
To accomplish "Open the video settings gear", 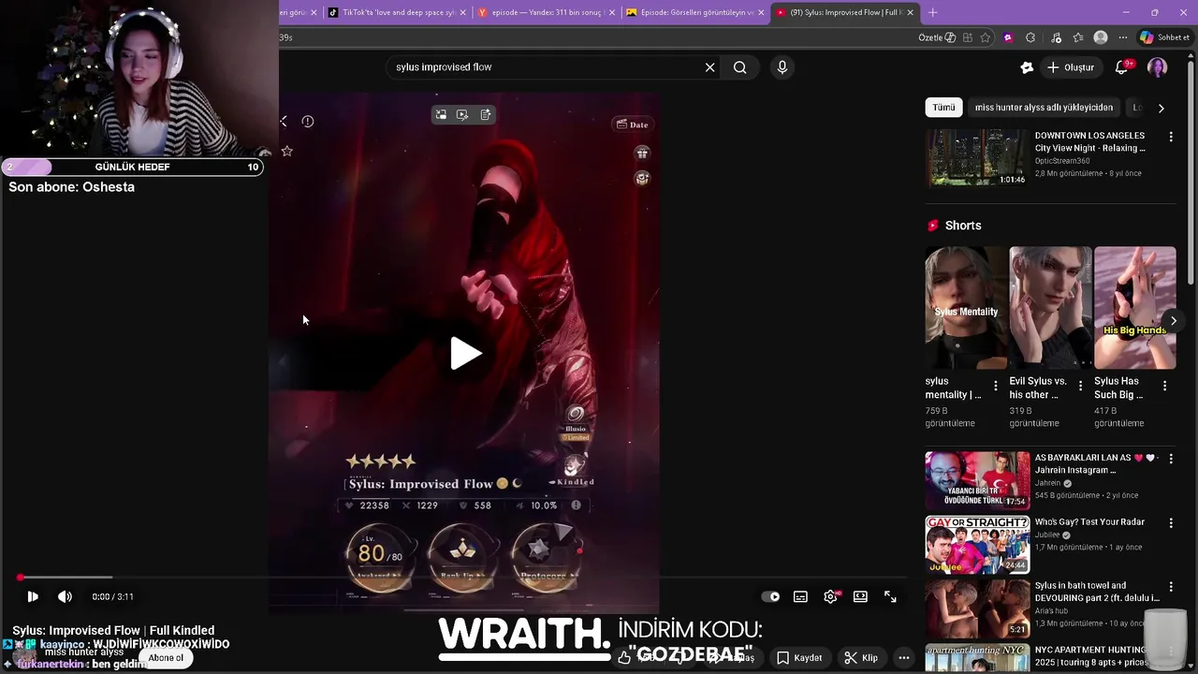I will pos(830,596).
